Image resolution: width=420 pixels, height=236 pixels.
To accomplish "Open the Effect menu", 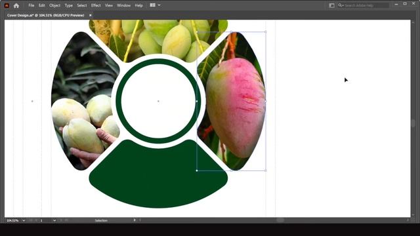I will pos(96,5).
